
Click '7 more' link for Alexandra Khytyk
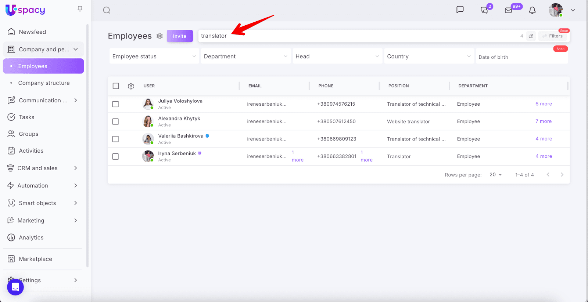pos(543,121)
